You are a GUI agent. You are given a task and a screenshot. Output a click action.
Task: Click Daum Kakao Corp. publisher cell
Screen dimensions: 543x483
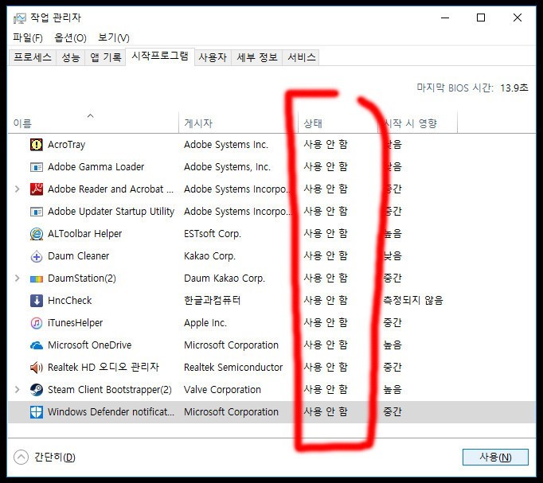coord(225,279)
